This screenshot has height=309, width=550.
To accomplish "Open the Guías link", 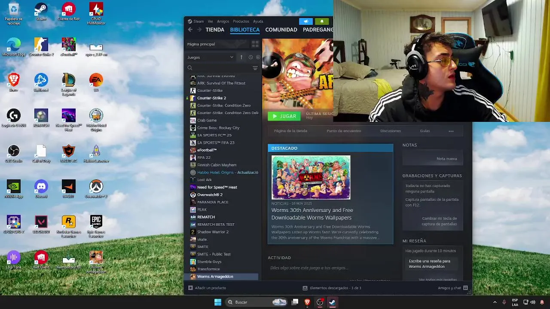I will pos(425,131).
